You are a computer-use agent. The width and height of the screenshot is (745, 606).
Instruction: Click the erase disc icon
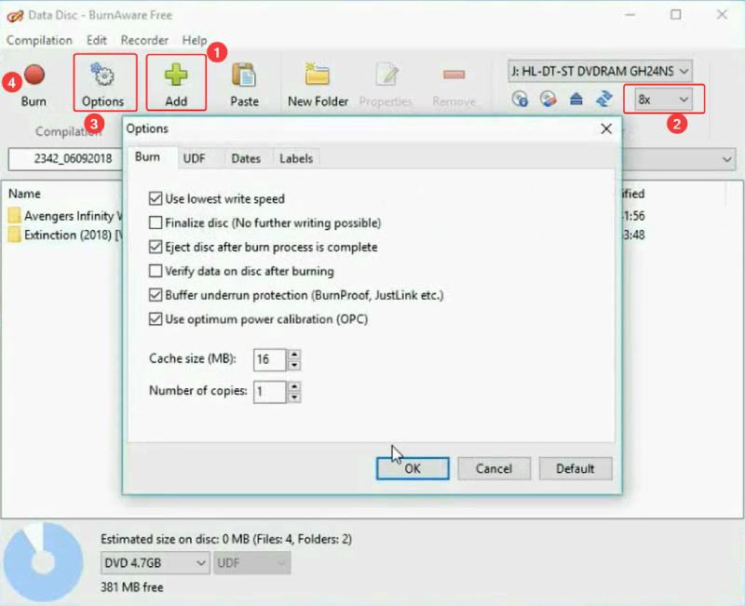tap(549, 99)
